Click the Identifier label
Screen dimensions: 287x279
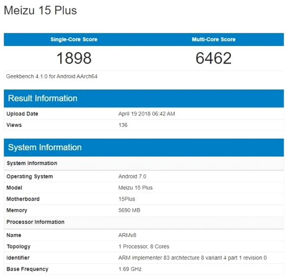pyautogui.click(x=18, y=258)
